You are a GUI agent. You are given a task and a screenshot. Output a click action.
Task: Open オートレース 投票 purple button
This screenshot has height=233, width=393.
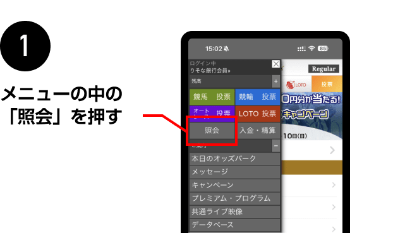pos(212,114)
